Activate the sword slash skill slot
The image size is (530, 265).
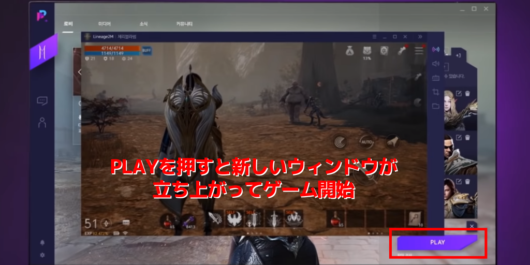(x=215, y=219)
